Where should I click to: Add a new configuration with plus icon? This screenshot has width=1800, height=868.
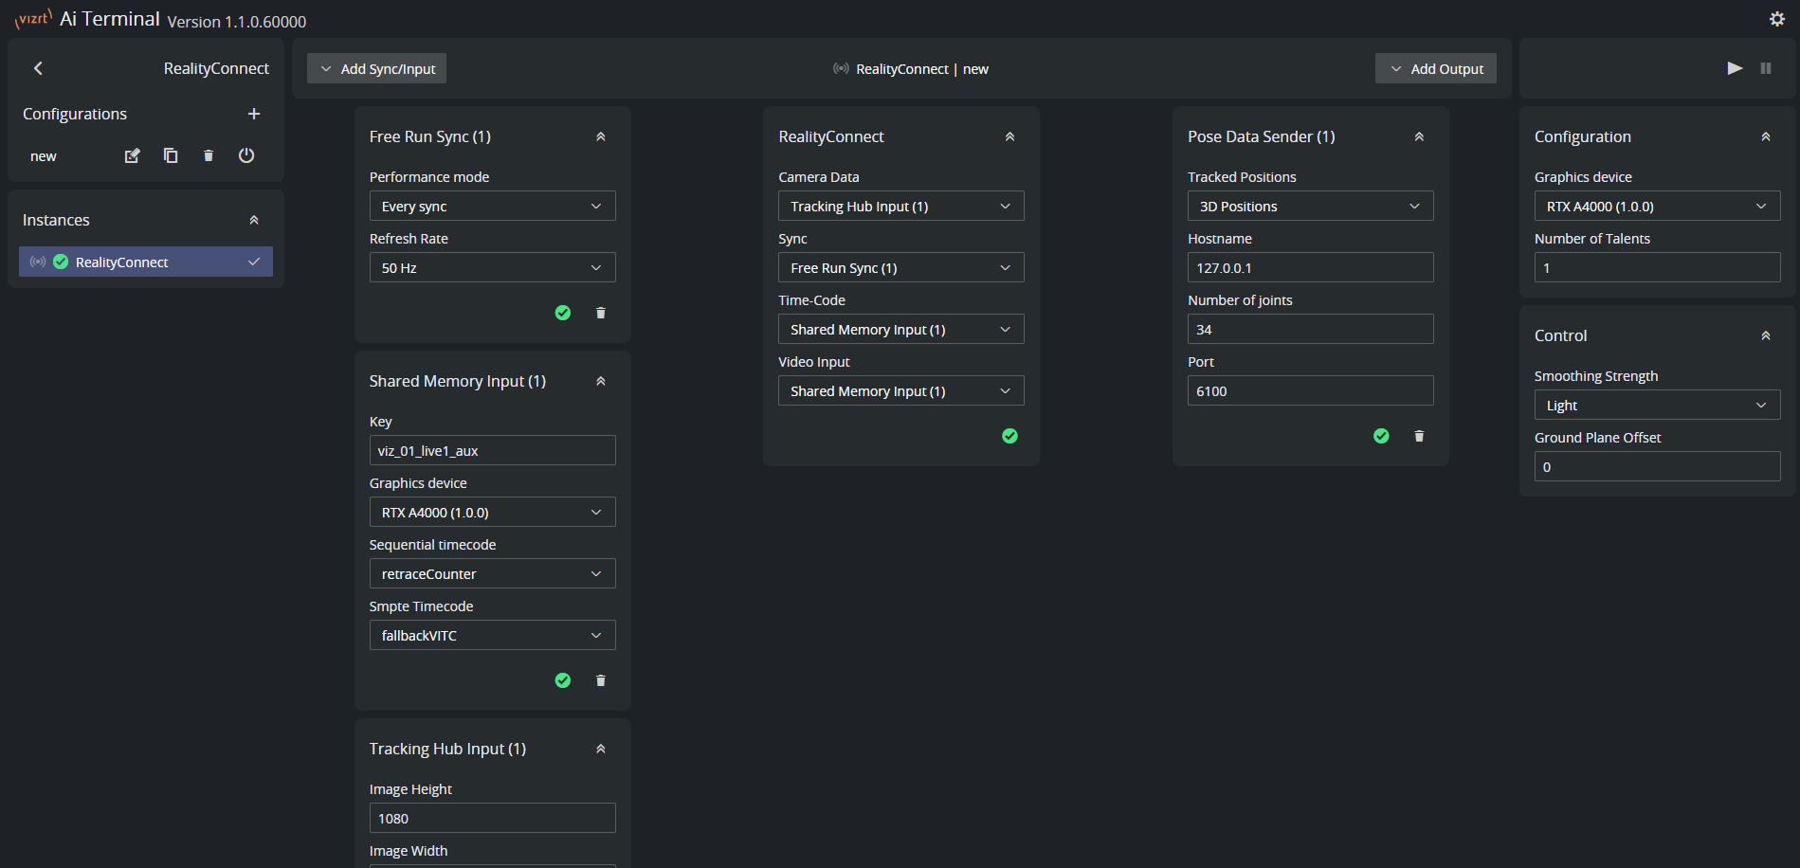[x=253, y=114]
